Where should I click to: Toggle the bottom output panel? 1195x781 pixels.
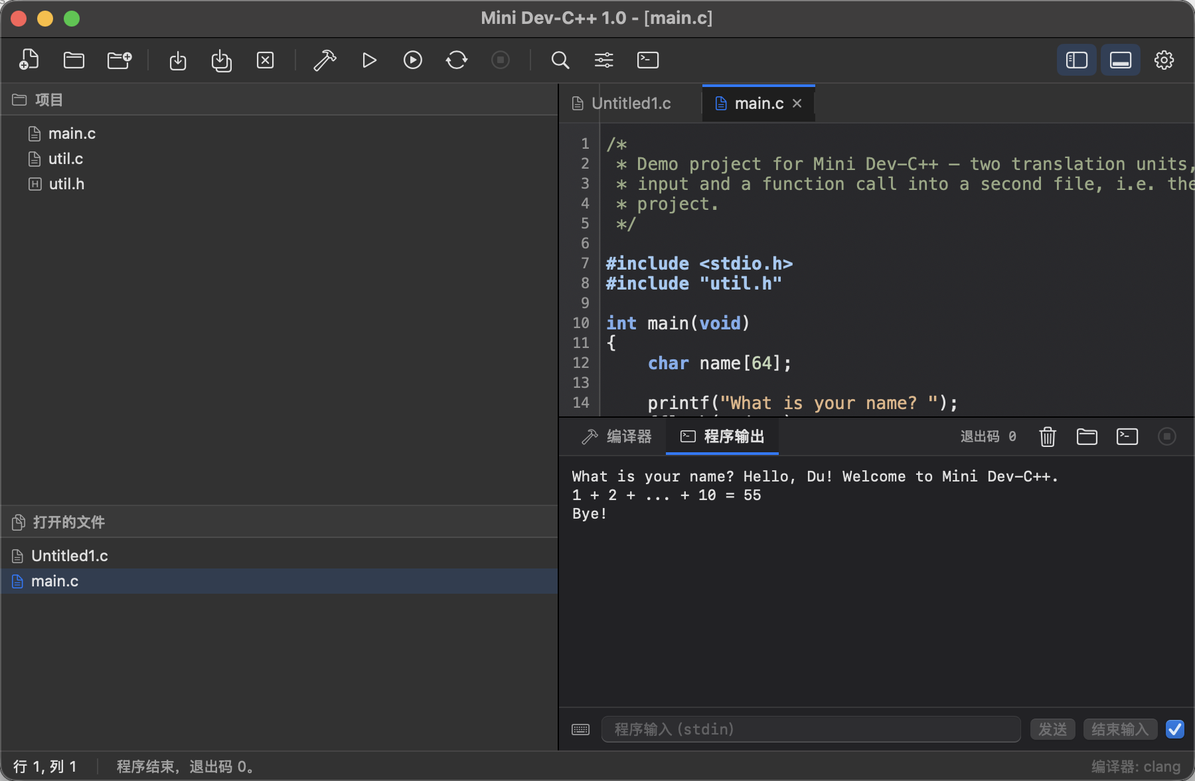click(x=1121, y=60)
